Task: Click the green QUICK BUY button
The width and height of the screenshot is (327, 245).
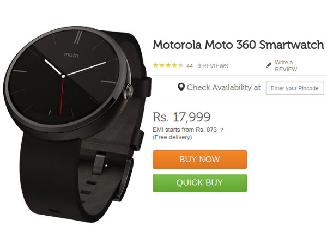Action: [199, 183]
